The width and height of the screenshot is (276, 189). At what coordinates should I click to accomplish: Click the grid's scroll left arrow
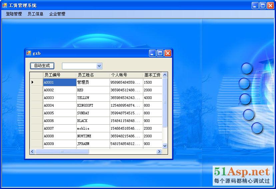tap(32, 152)
